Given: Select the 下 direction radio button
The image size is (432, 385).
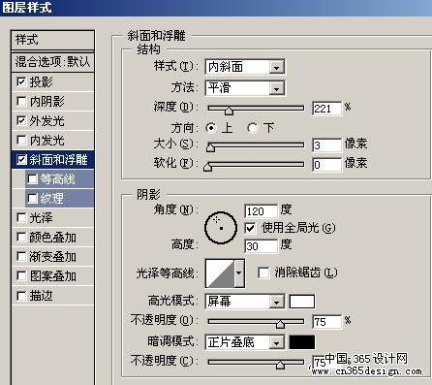Looking at the screenshot, I should click(x=253, y=128).
